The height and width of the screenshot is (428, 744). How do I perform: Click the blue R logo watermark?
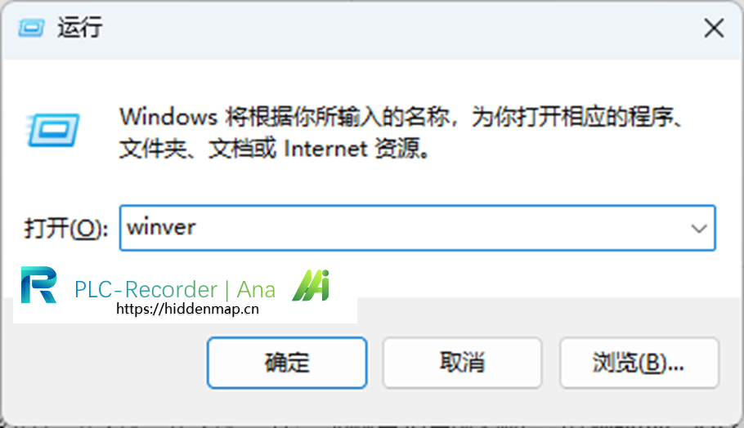point(39,285)
